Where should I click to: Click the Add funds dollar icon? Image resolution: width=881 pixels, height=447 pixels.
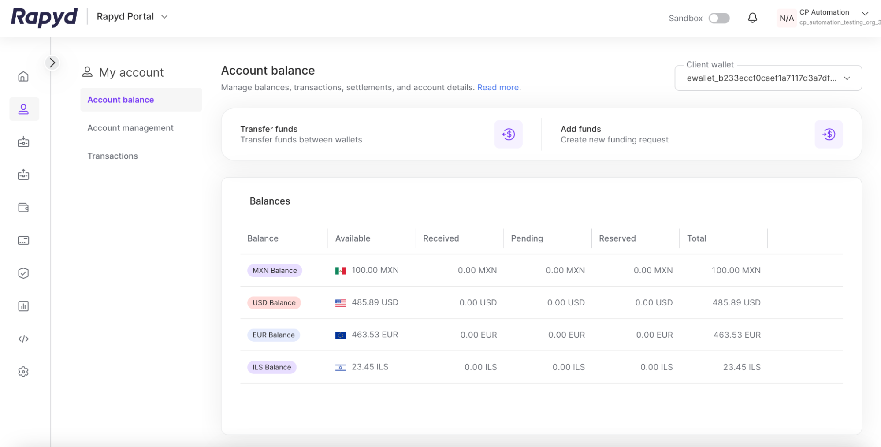(x=829, y=134)
